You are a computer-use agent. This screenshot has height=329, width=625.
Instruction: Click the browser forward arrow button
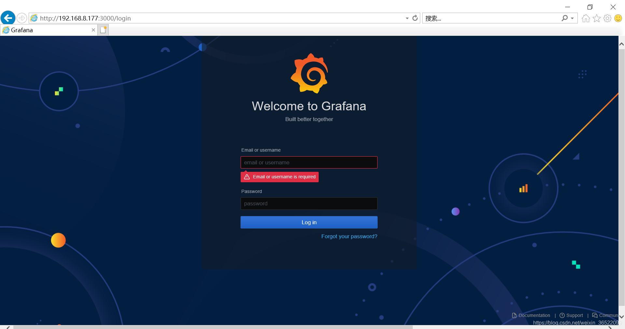point(22,18)
